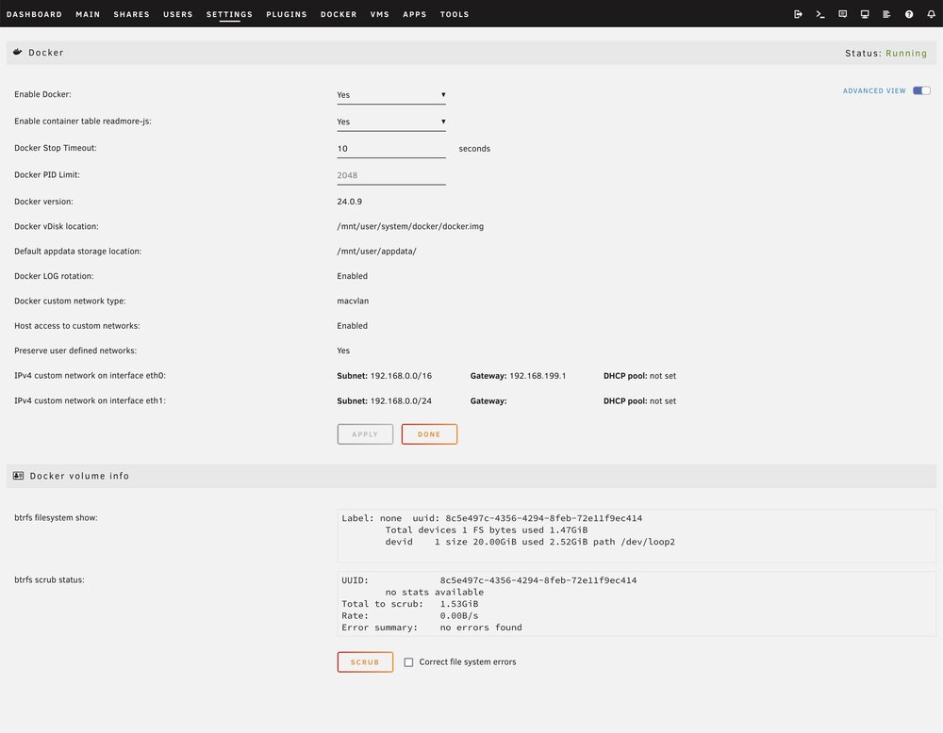Open the system log icon

tap(886, 14)
